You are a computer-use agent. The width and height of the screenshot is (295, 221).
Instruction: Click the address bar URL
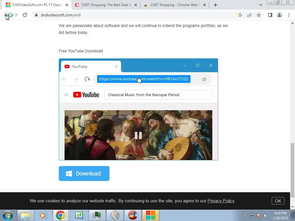point(61,15)
